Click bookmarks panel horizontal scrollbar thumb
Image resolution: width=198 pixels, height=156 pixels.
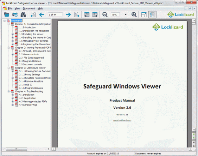pos(16,149)
